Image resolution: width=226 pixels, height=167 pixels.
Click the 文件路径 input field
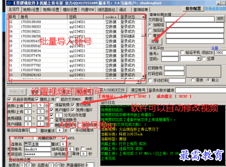pos(189,19)
